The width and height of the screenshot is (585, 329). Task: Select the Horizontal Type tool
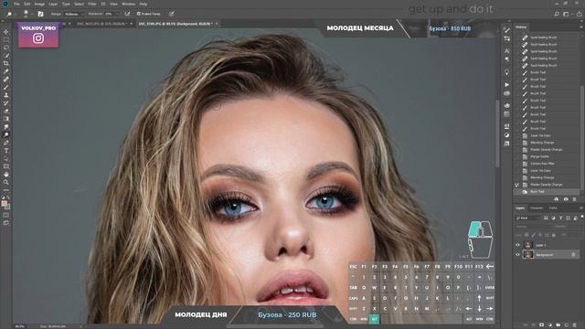6,150
